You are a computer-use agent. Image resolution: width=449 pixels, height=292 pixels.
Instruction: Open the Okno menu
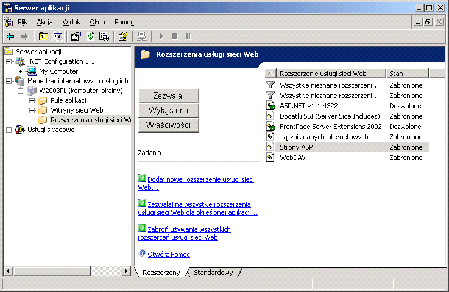coord(97,22)
